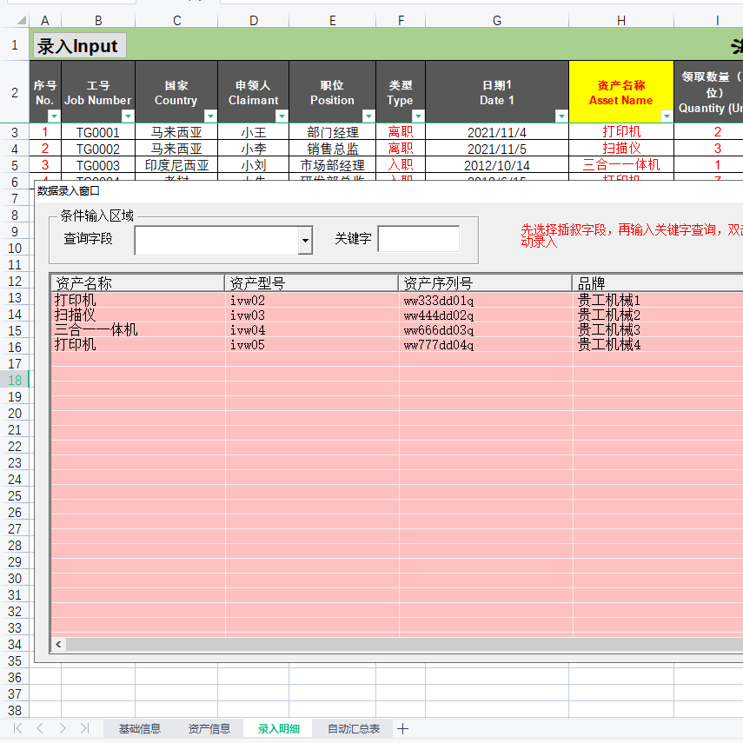Click the model ivw04 entry
This screenshot has height=743, width=743.
click(x=248, y=330)
